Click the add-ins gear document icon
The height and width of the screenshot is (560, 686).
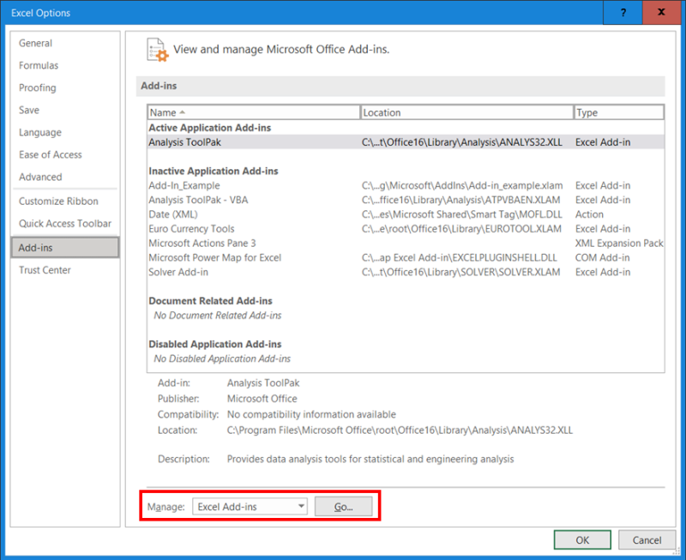tap(158, 50)
